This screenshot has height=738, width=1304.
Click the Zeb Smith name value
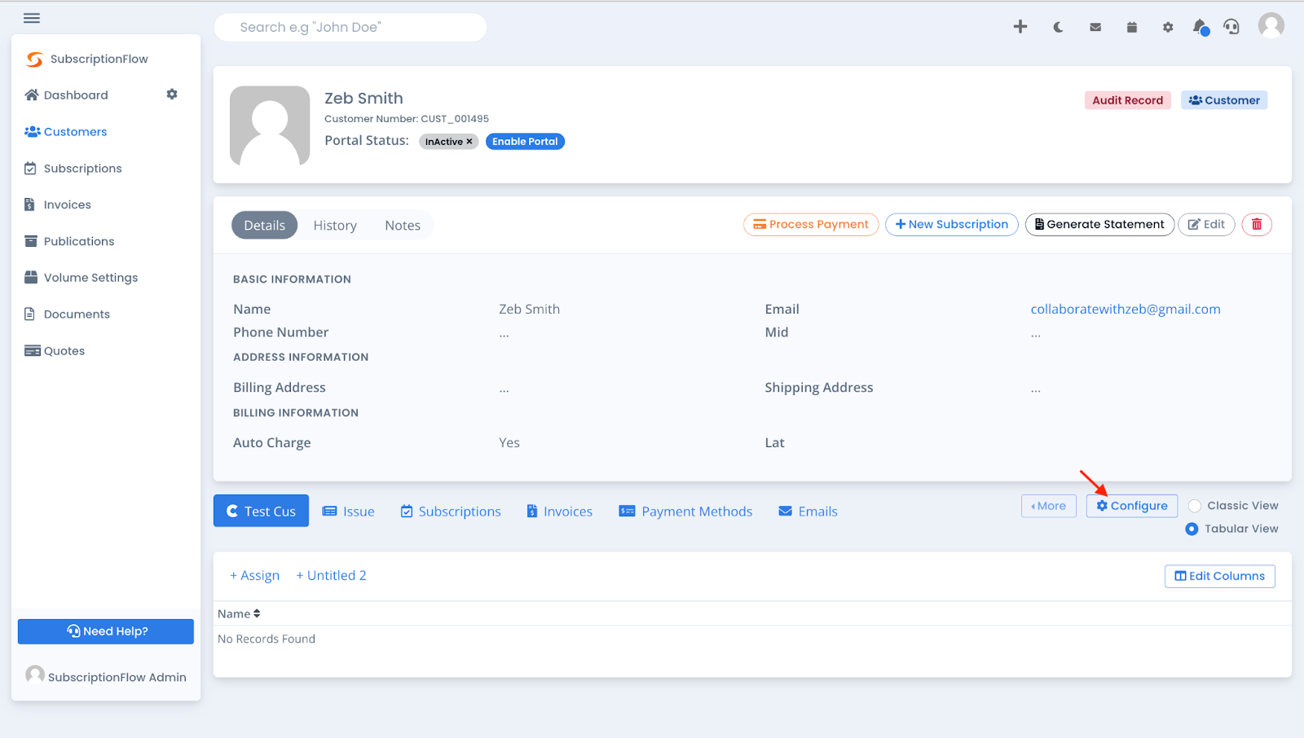[529, 309]
